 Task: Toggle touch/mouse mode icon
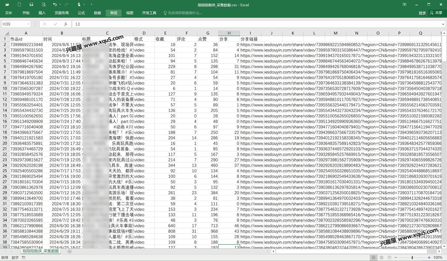(79, 4)
